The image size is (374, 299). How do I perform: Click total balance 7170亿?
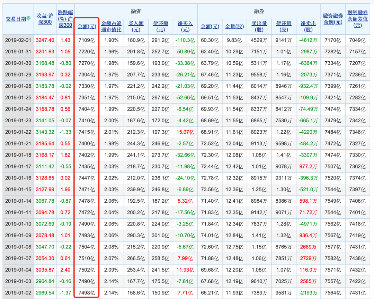click(x=333, y=40)
